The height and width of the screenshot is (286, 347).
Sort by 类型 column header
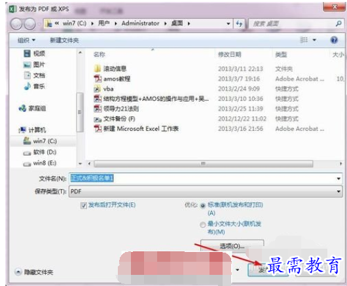click(281, 54)
